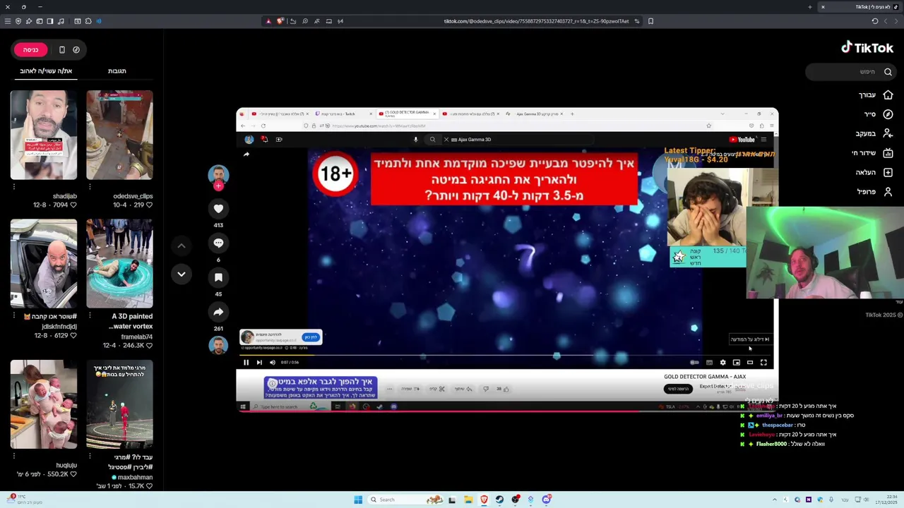Click the magnifier zoom icon in address bar

pos(305,21)
